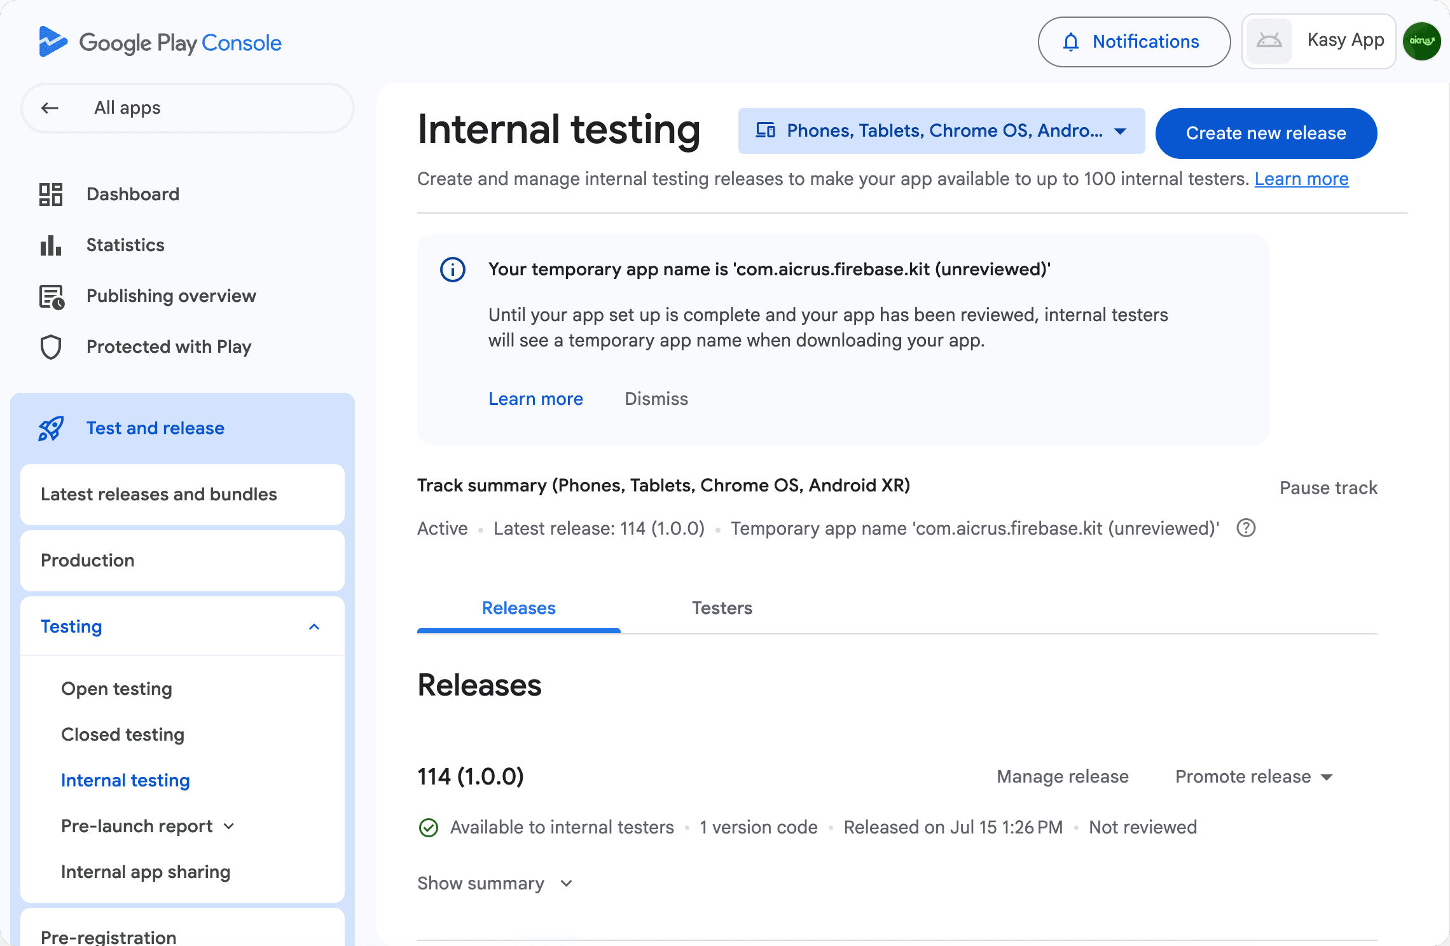Click the info icon in the temporary name banner
This screenshot has height=946, width=1450.
tap(453, 270)
